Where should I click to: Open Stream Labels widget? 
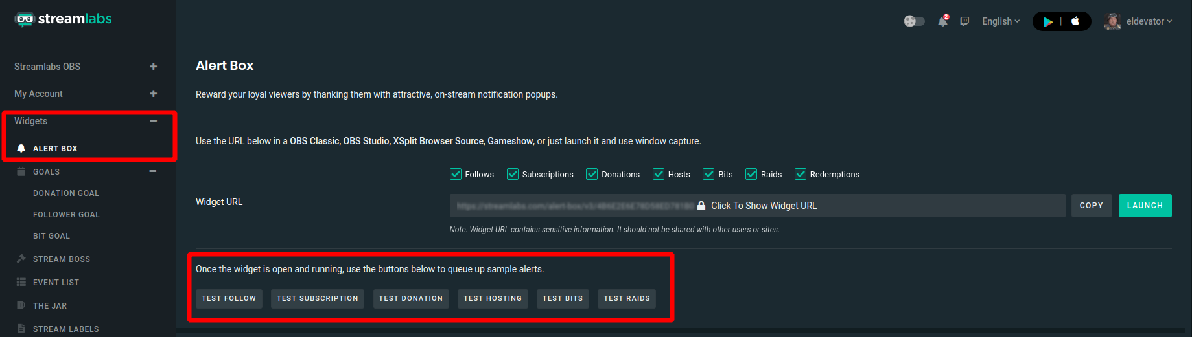coord(66,329)
